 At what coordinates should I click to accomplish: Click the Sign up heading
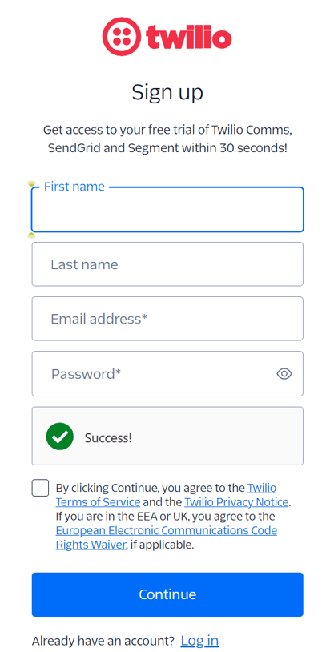pyautogui.click(x=167, y=92)
